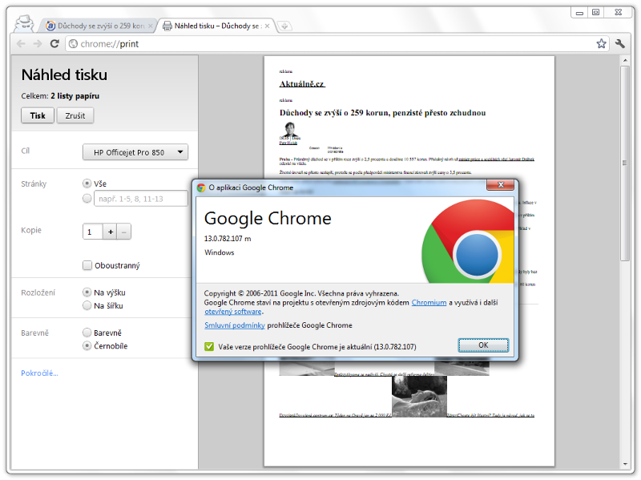The width and height of the screenshot is (641, 480).
Task: Bookmark this page with the star icon
Action: 601,44
